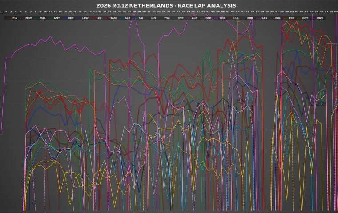This screenshot has height=213, width=338.
Task: Click lap number 5 on the axis
Action: (x=21, y=12)
